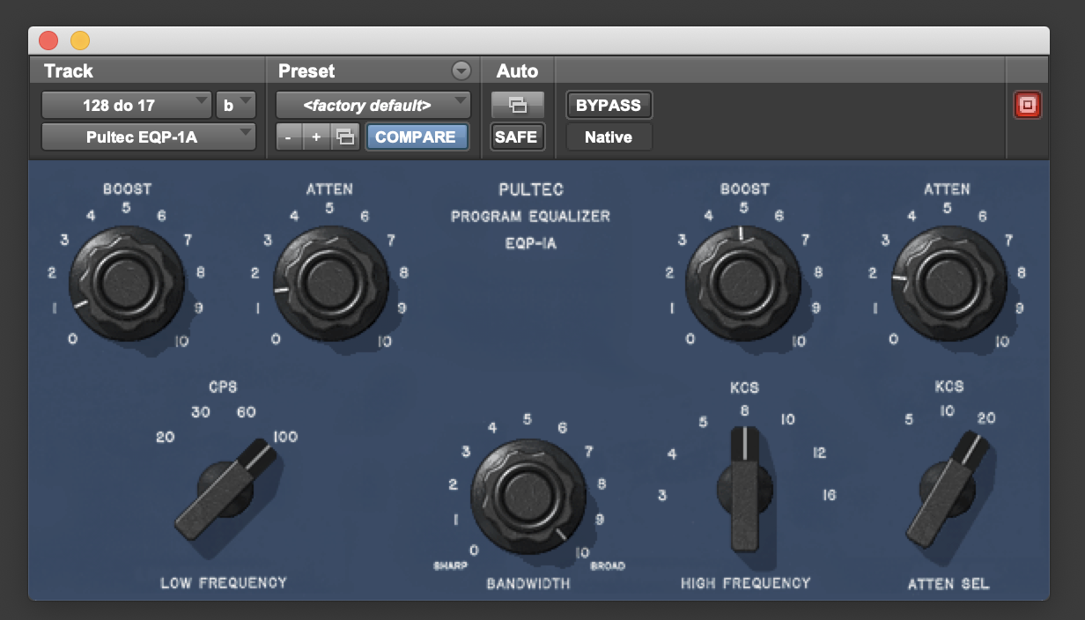Click the round Preset menu arrow
This screenshot has width=1085, height=620.
coord(461,71)
